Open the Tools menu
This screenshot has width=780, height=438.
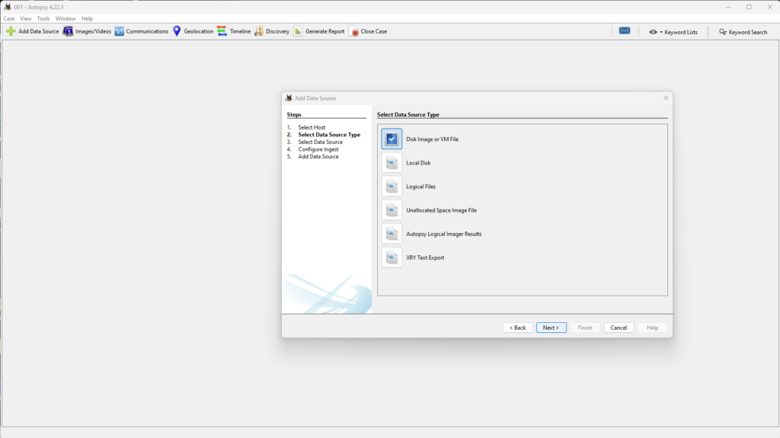coord(43,18)
